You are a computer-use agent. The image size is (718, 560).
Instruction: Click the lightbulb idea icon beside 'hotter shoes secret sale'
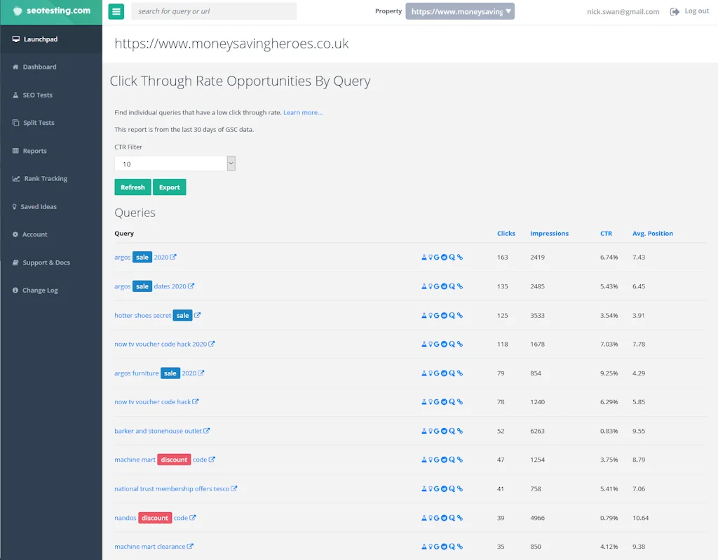(x=431, y=315)
